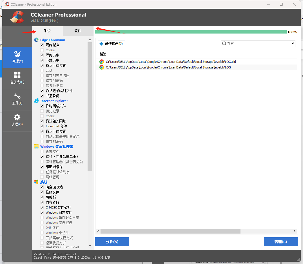Switch to the 软件 tab

coord(78,31)
